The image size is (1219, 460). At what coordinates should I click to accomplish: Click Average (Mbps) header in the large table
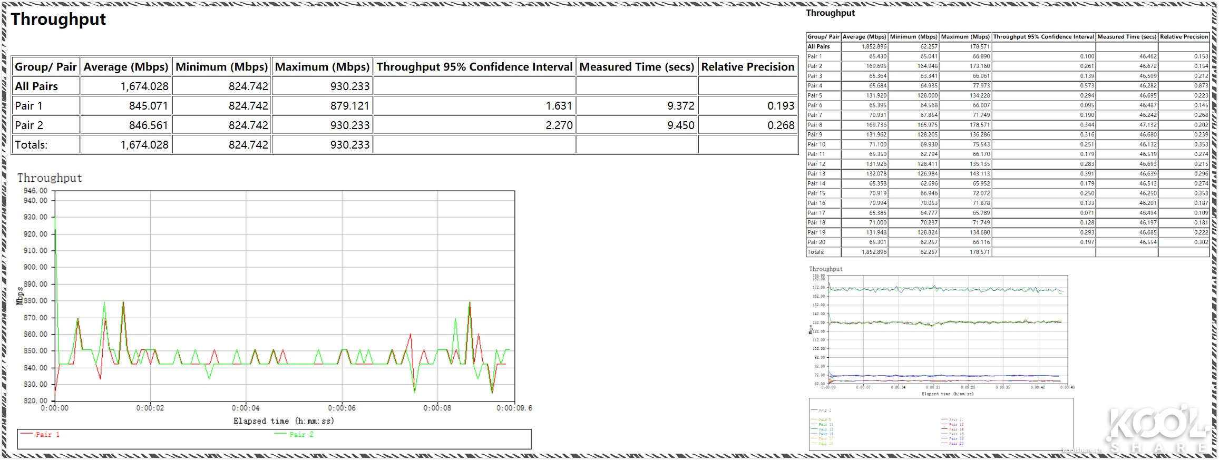point(125,67)
